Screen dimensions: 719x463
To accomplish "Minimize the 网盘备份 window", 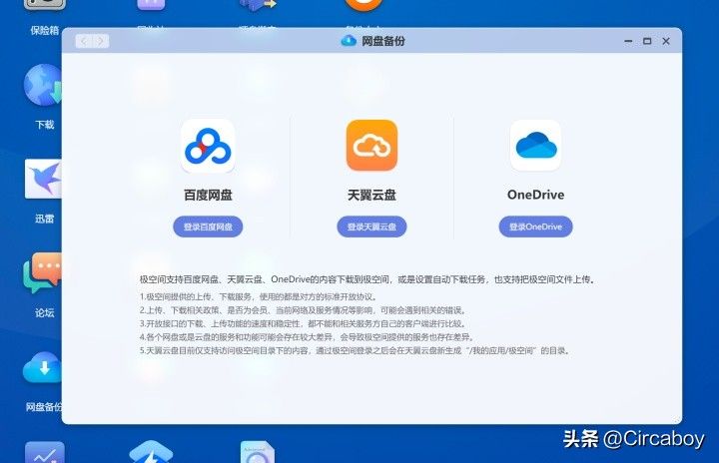I will 628,41.
